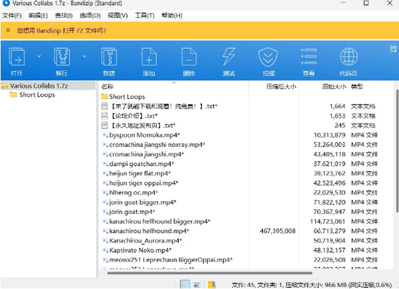Click the status bar text showing 966 MB
This screenshot has height=289, width=399.
[311, 285]
